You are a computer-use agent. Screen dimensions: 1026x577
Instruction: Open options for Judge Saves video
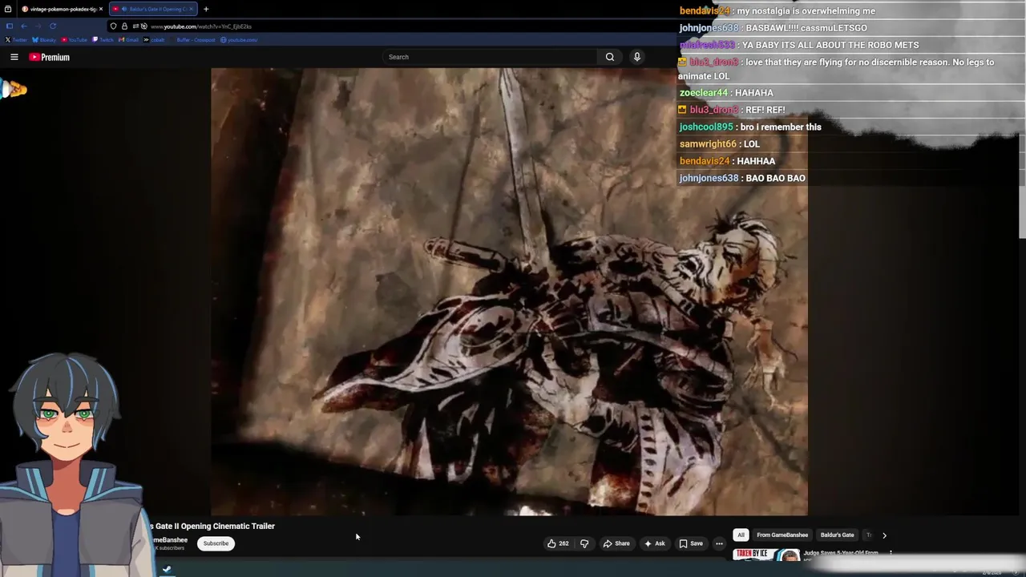coord(891,553)
